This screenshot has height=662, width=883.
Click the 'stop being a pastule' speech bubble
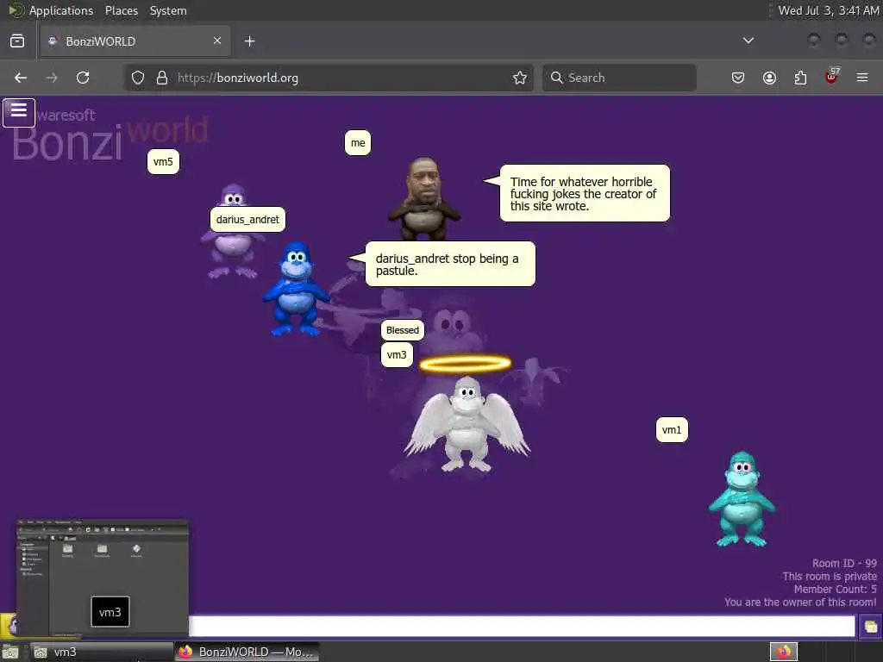450,264
